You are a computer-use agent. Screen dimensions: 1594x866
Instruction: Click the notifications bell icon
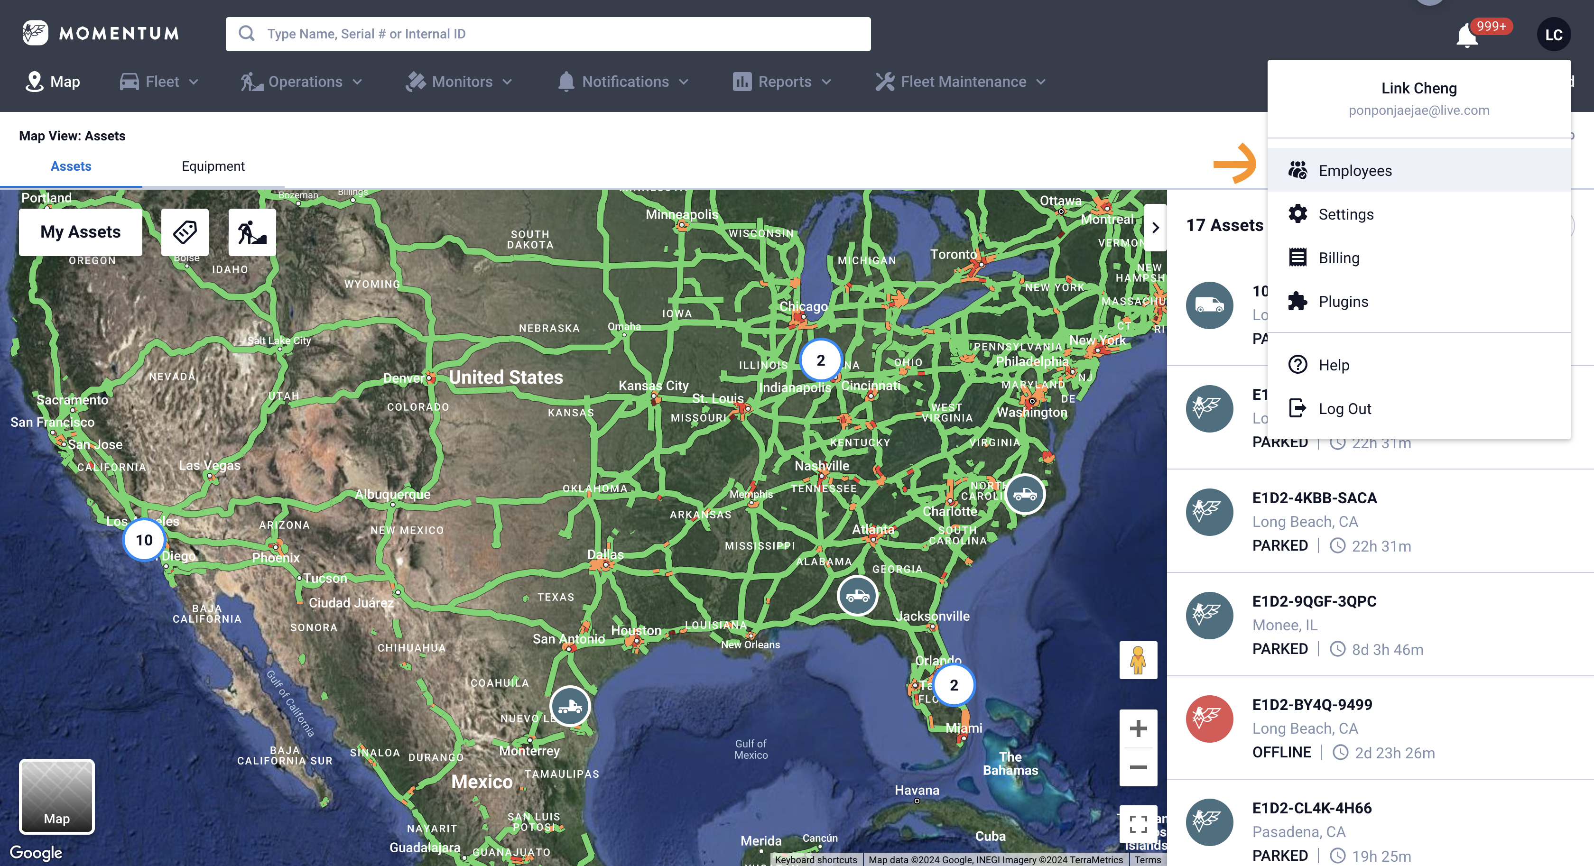(x=1466, y=36)
